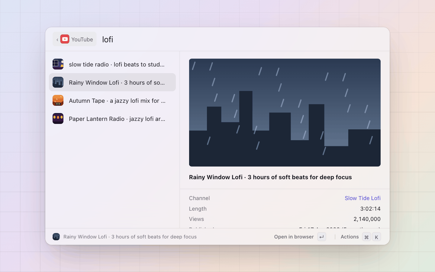
Task: Click the Length value 3:02:14
Action: coord(370,209)
